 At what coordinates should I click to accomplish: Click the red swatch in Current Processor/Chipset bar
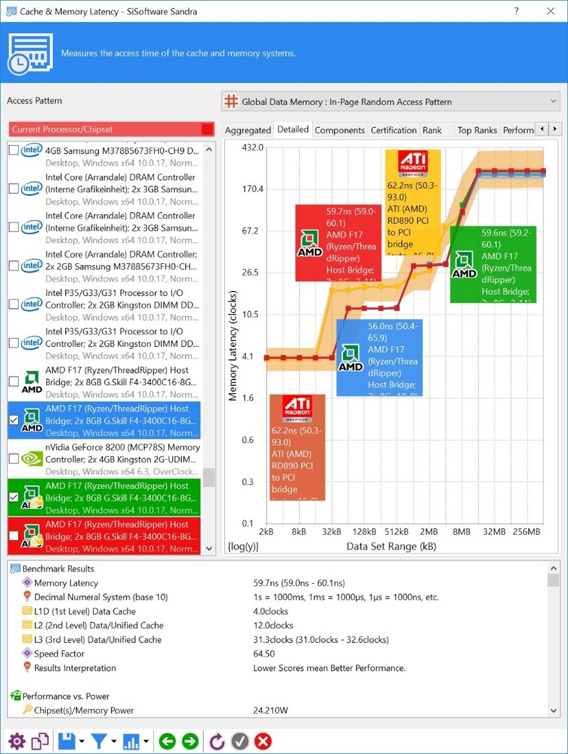(207, 130)
